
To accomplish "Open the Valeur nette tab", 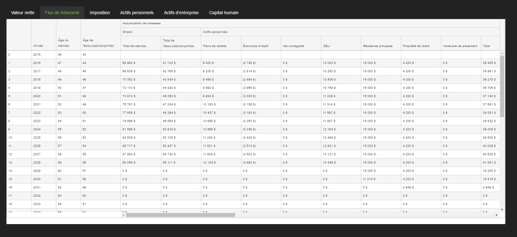I will [22, 12].
